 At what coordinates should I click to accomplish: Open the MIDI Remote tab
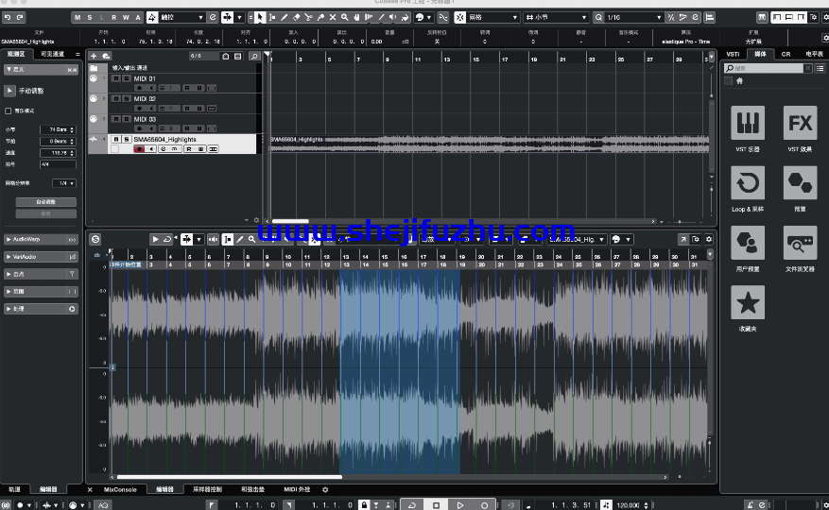(297, 490)
